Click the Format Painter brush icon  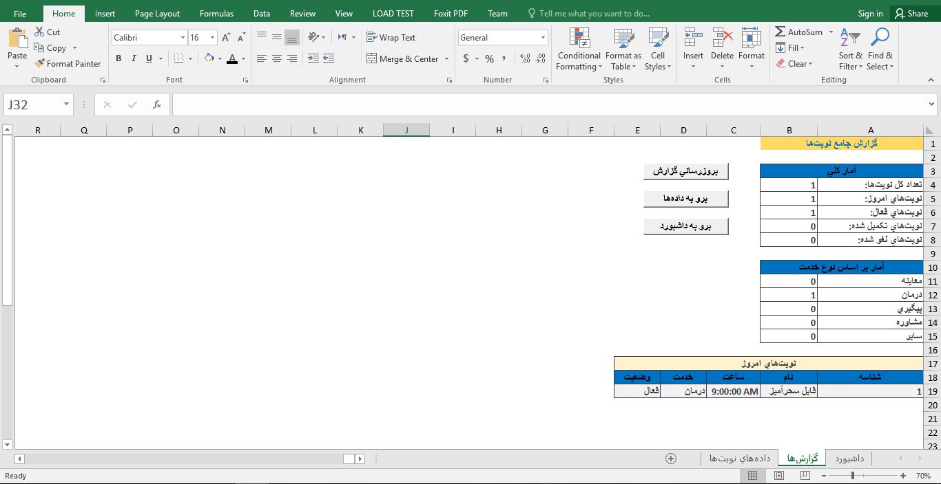40,64
